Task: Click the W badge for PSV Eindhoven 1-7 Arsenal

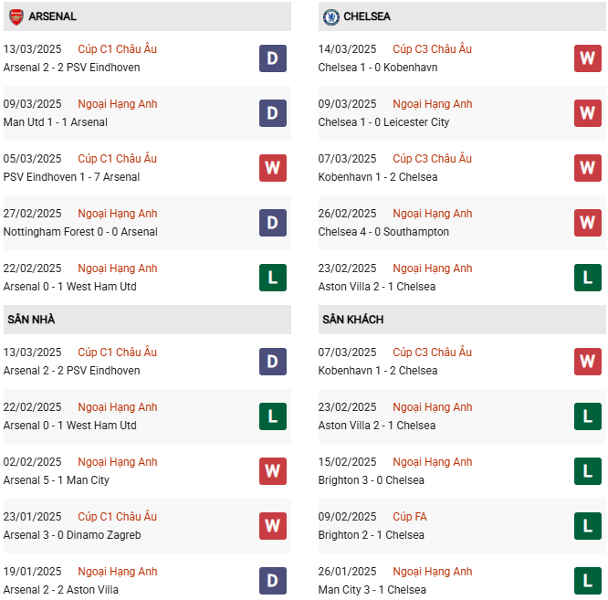Action: click(273, 168)
